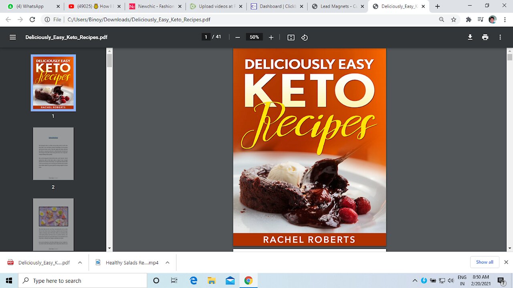
Task: Zoom out the PDF with minus icon
Action: pyautogui.click(x=238, y=37)
